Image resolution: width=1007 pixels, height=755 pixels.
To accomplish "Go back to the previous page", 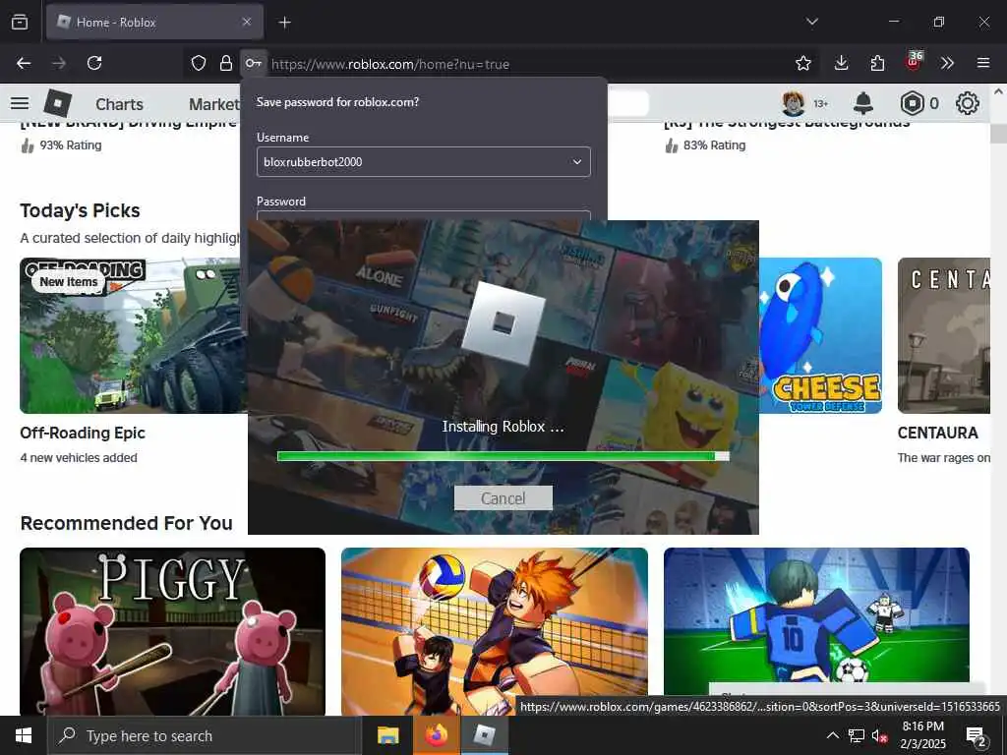I will (24, 63).
